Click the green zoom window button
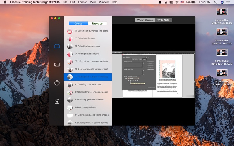The height and width of the screenshot is (146, 234). [x=59, y=18]
